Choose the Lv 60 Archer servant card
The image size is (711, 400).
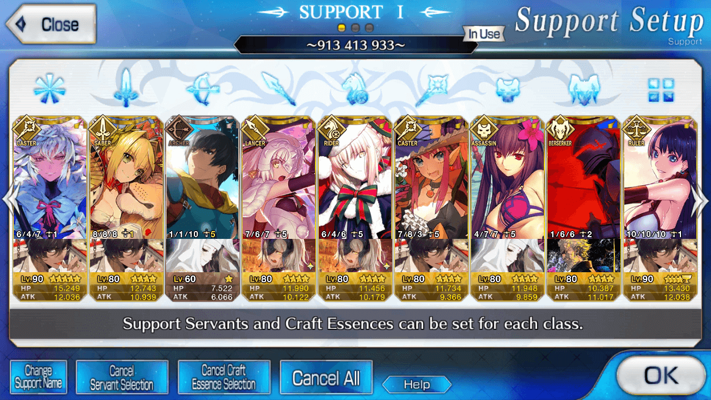203,209
